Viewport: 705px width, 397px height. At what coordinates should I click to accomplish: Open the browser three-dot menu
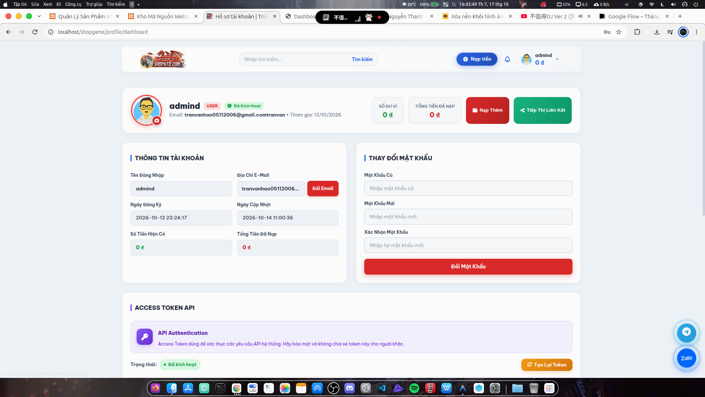[x=697, y=32]
